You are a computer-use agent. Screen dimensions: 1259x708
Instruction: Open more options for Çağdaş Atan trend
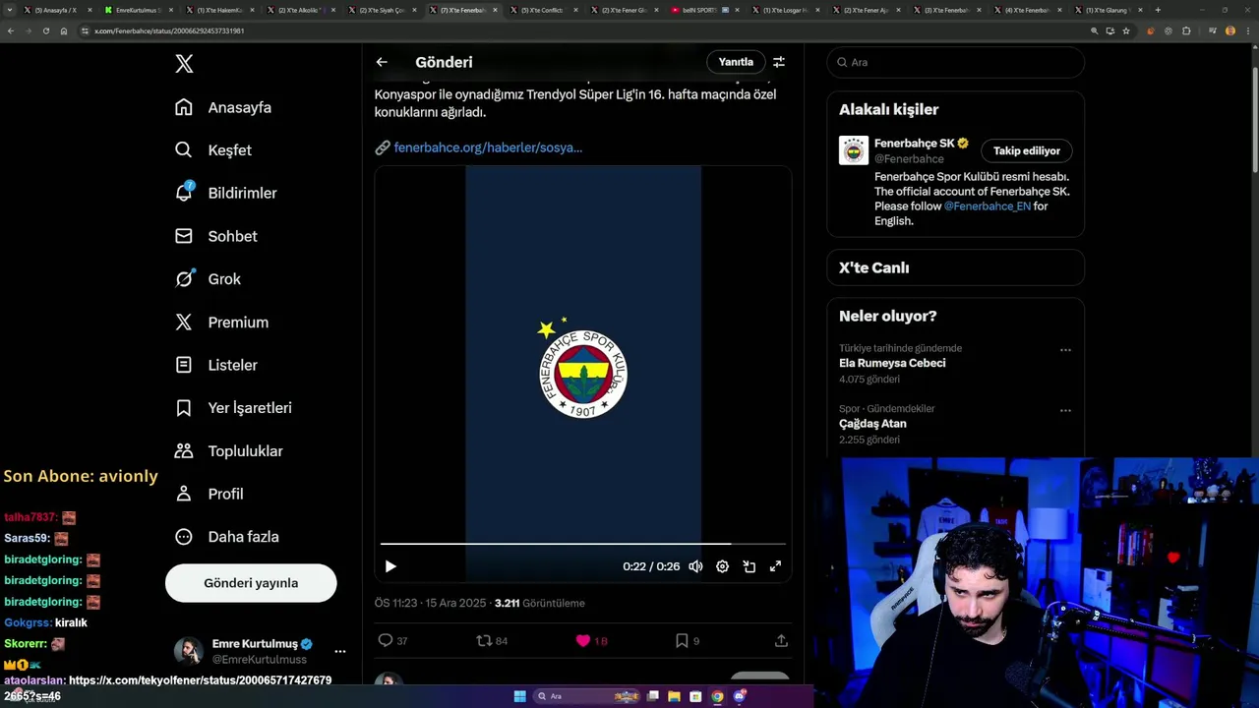tap(1065, 411)
